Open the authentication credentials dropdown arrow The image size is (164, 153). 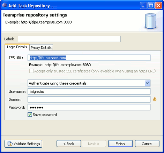pos(147,83)
